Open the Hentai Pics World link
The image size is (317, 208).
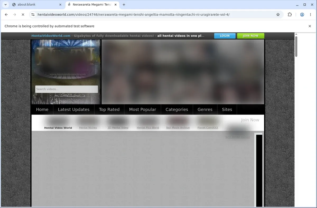(148, 128)
